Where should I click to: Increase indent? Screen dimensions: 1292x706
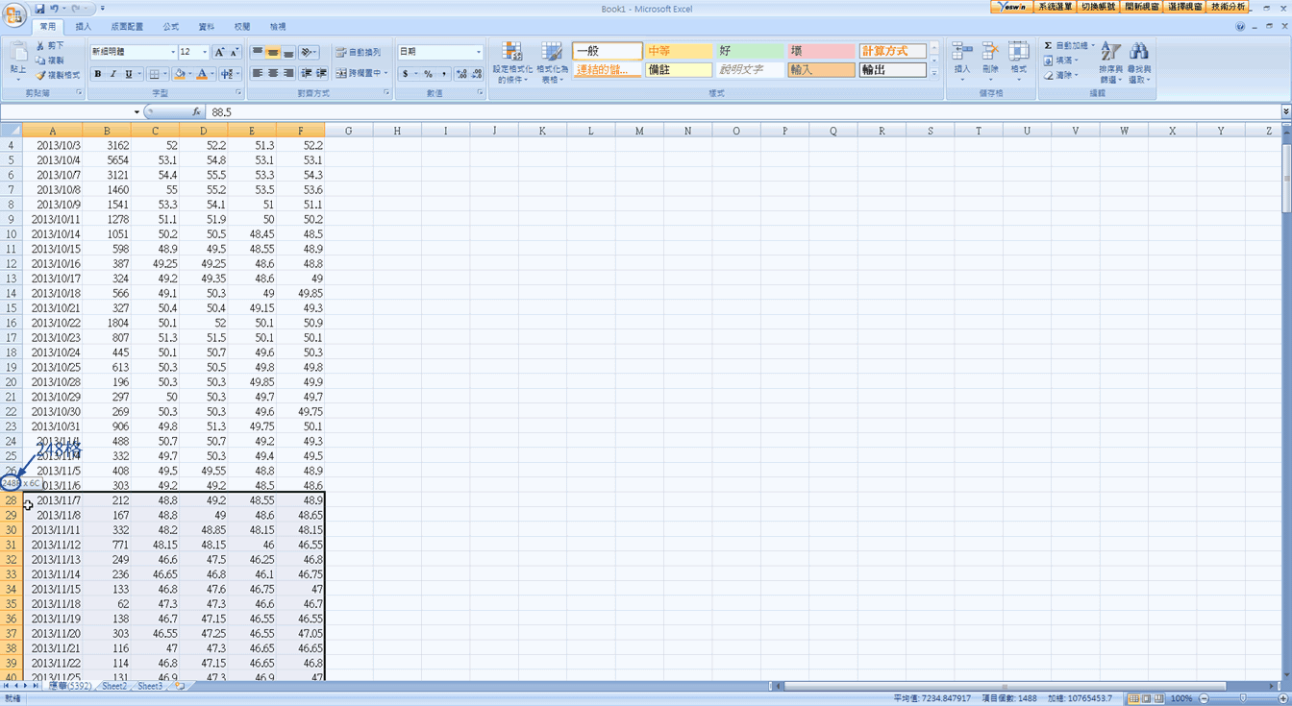pos(322,73)
